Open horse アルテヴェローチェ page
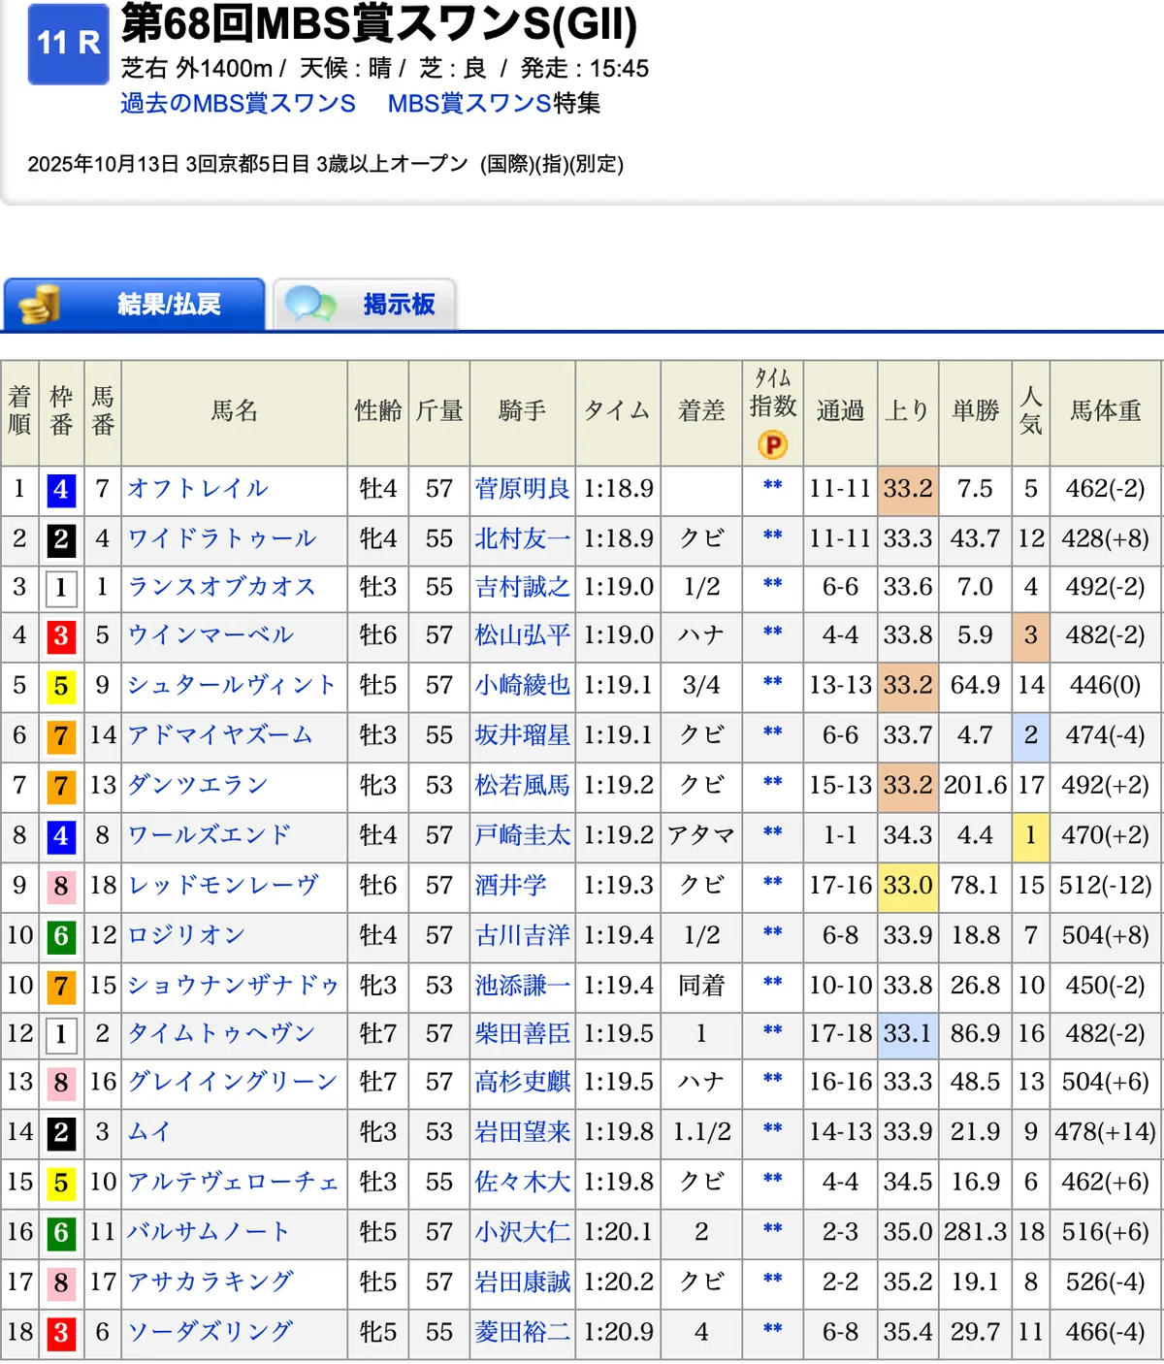 tap(234, 1183)
